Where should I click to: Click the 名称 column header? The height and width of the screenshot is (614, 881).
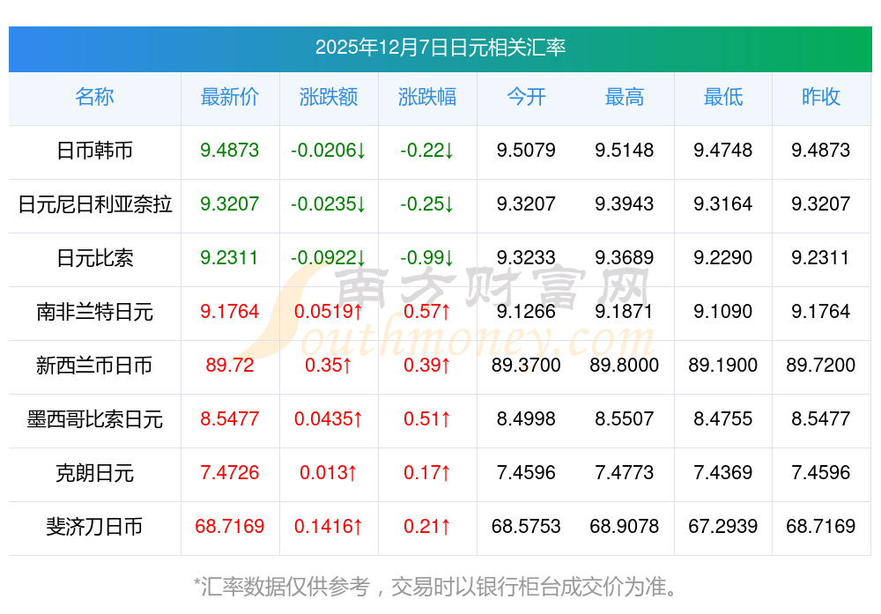(x=94, y=97)
